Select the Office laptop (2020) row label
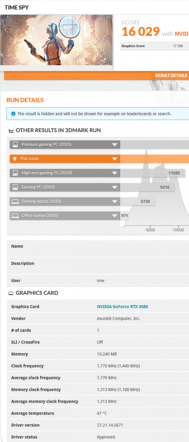189x442 pixels. pos(40,216)
